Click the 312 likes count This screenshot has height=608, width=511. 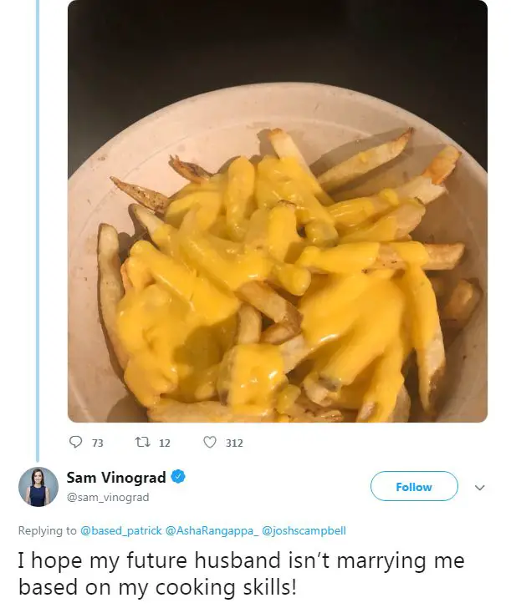[234, 443]
